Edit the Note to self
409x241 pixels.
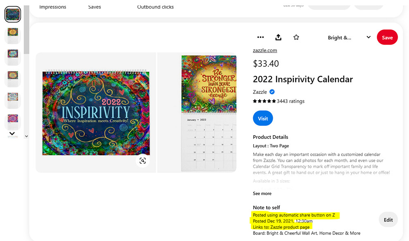click(388, 220)
